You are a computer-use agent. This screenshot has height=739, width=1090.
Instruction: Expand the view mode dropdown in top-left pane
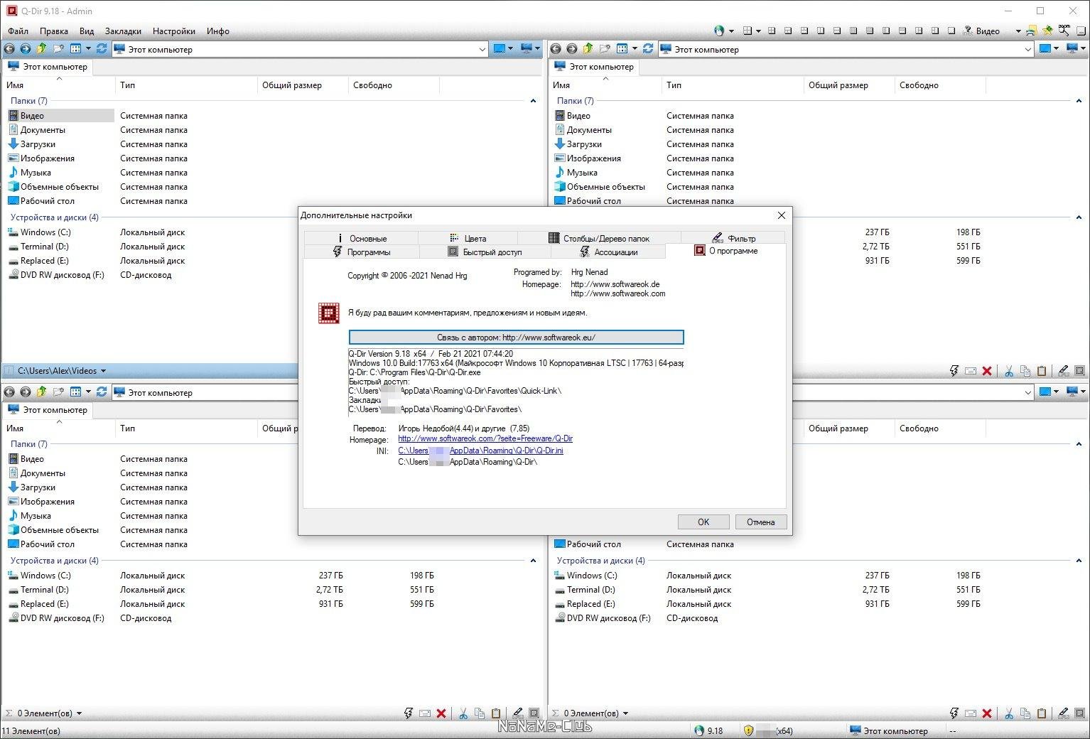click(88, 49)
